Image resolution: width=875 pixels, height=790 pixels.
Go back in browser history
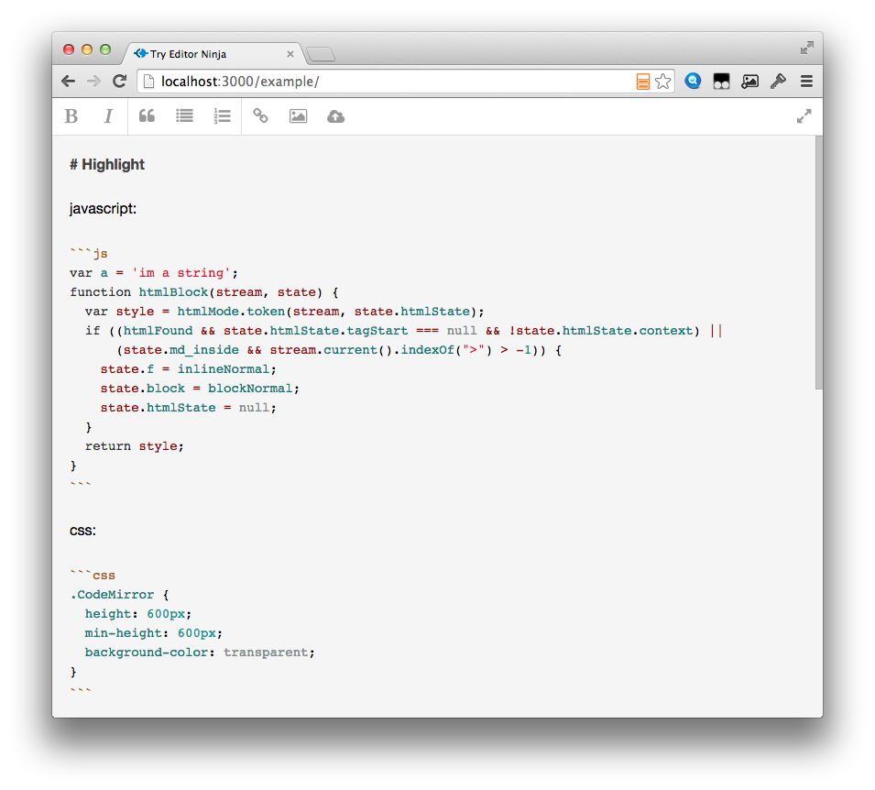coord(68,82)
